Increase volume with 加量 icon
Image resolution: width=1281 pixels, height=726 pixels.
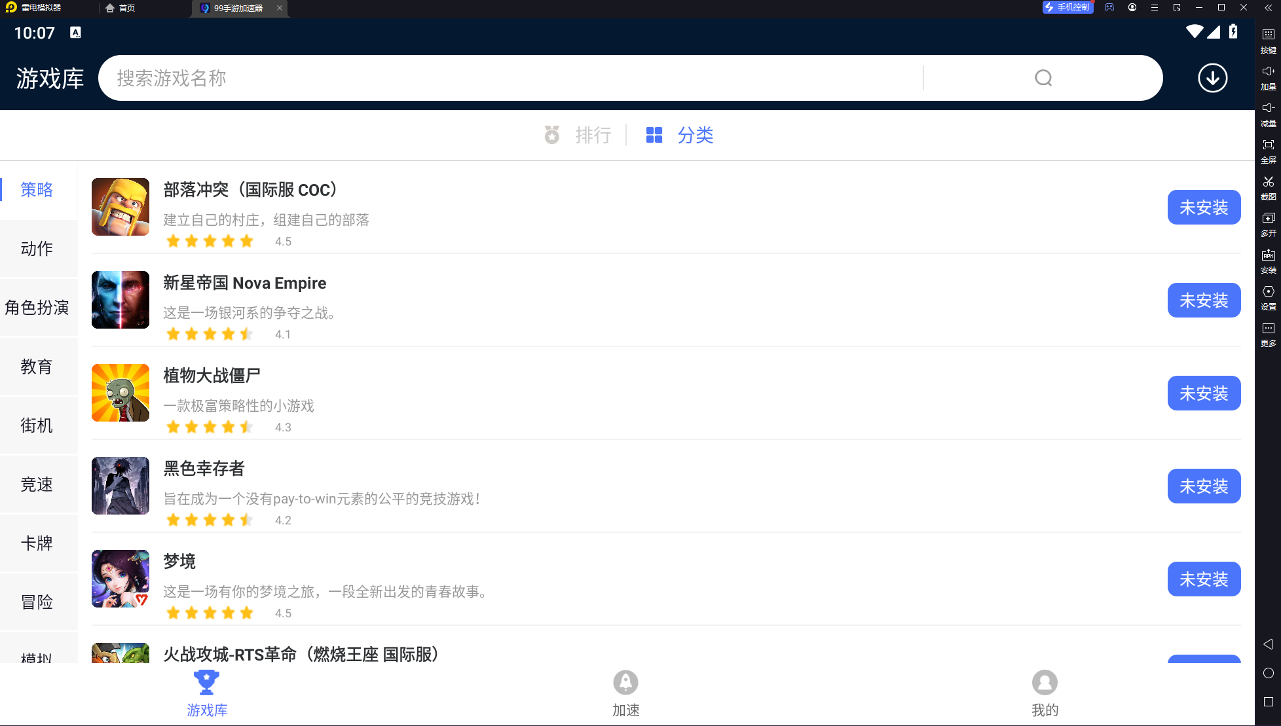[1269, 77]
